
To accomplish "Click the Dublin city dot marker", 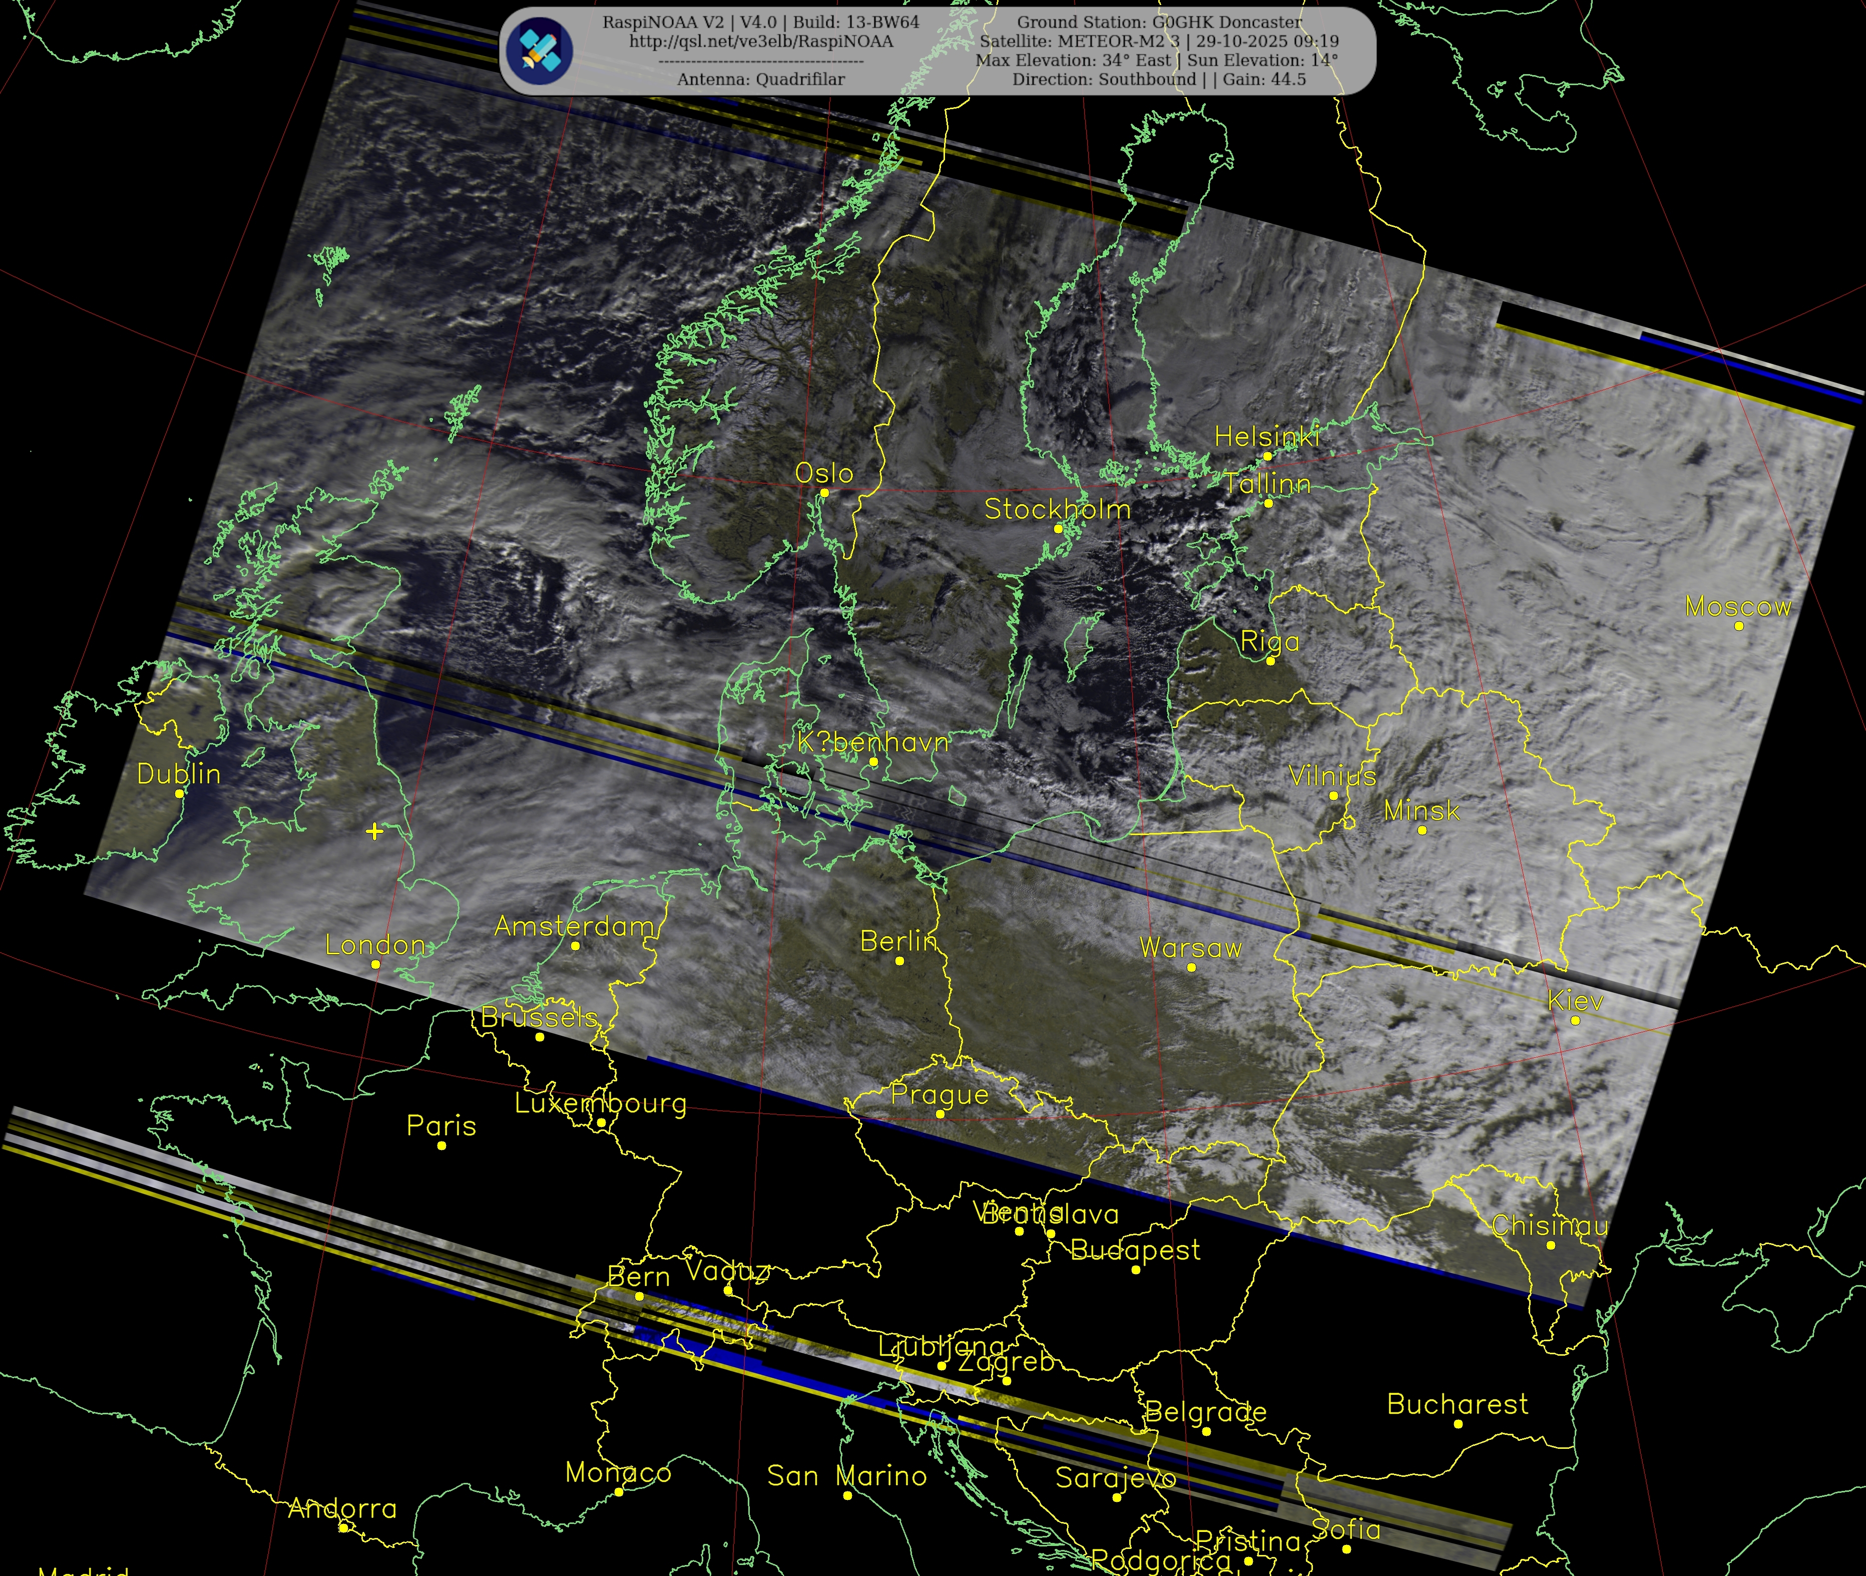I will point(180,794).
